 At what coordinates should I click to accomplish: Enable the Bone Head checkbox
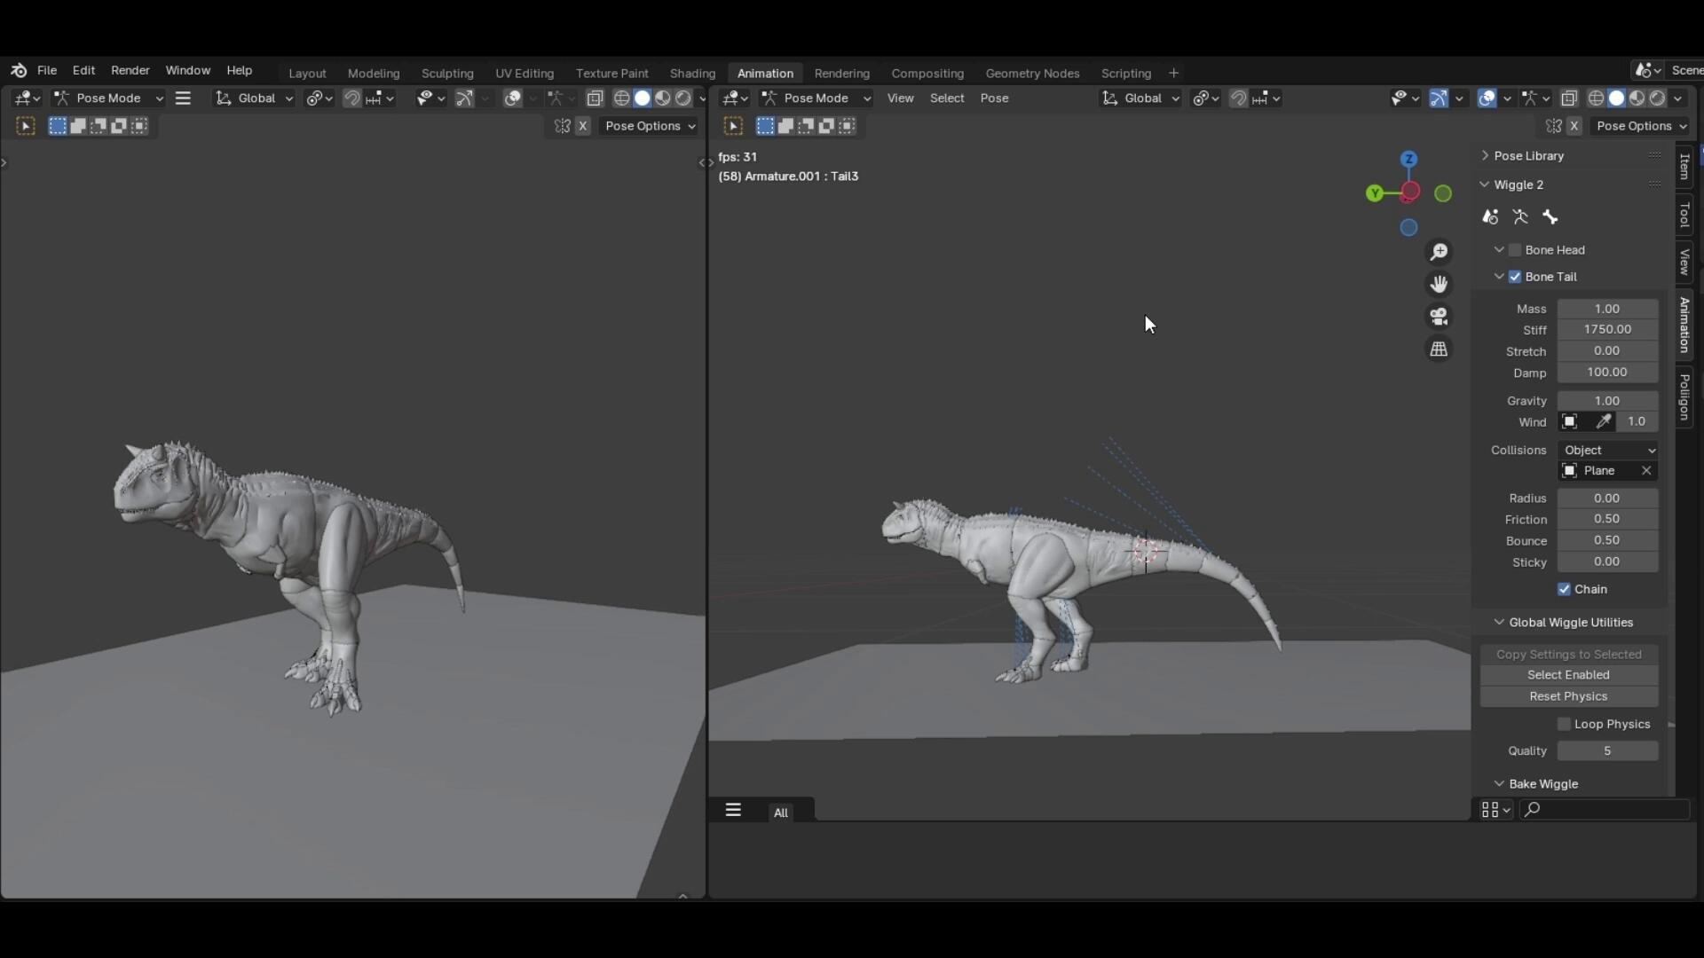(1515, 250)
